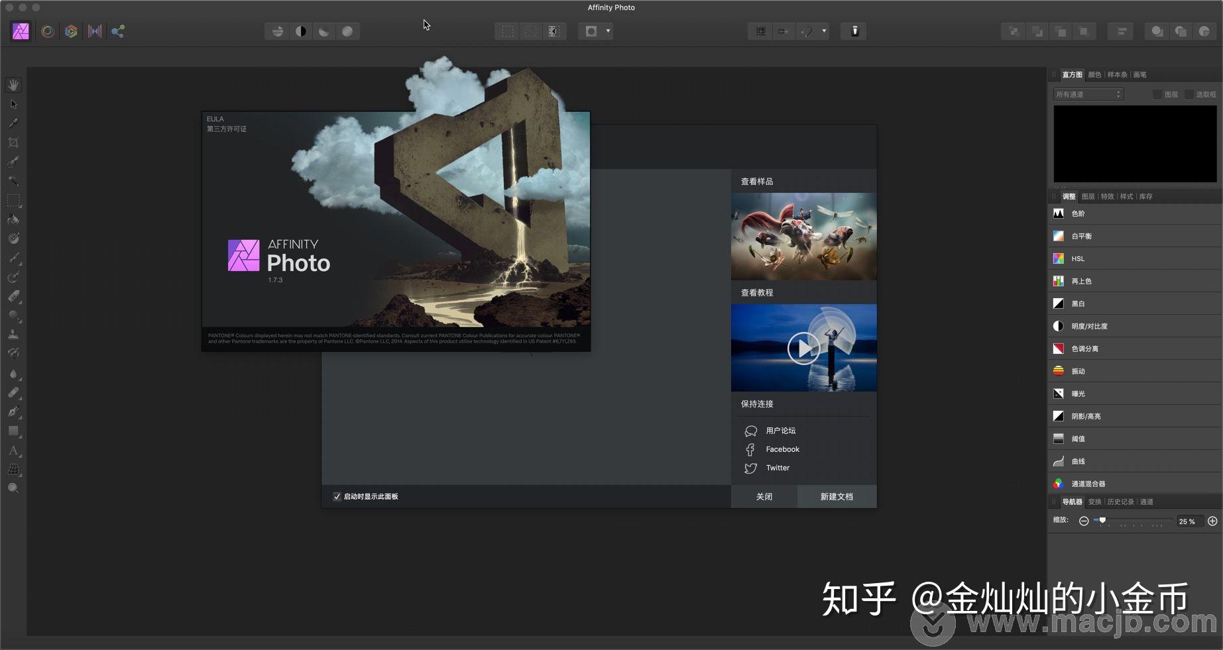1223x650 pixels.
Task: Open the Twitter link
Action: pyautogui.click(x=778, y=468)
